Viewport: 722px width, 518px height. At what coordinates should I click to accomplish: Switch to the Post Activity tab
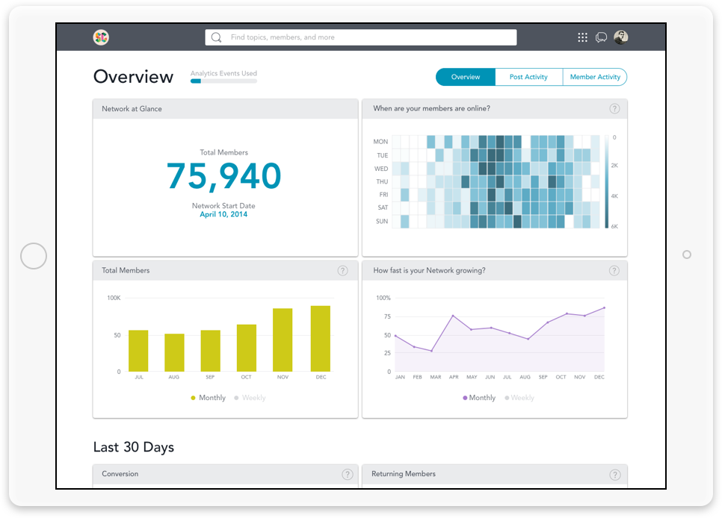coord(528,77)
